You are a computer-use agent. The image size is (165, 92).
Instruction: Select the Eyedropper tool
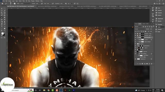click(2, 15)
